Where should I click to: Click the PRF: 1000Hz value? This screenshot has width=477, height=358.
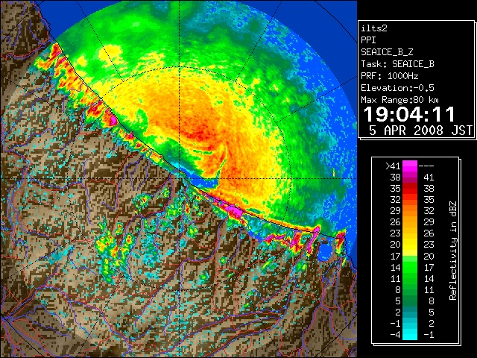click(389, 76)
